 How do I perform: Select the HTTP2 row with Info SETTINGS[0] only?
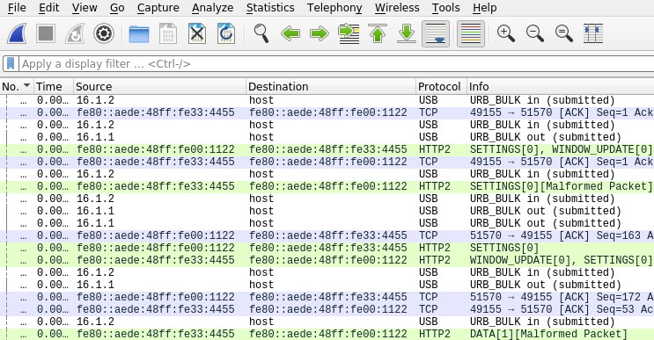point(327,248)
